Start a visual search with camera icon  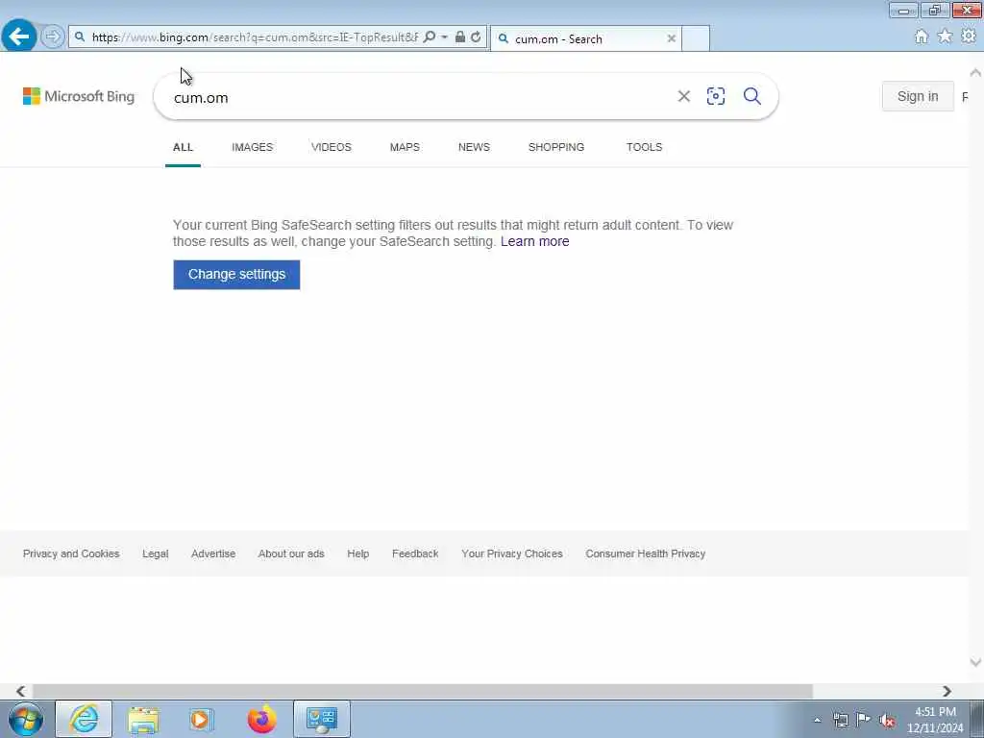coord(715,96)
